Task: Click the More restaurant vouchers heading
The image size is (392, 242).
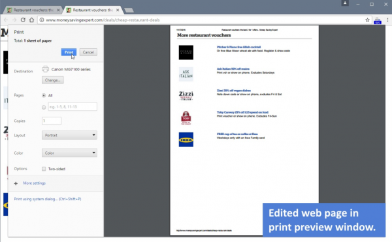Action: tap(204, 35)
